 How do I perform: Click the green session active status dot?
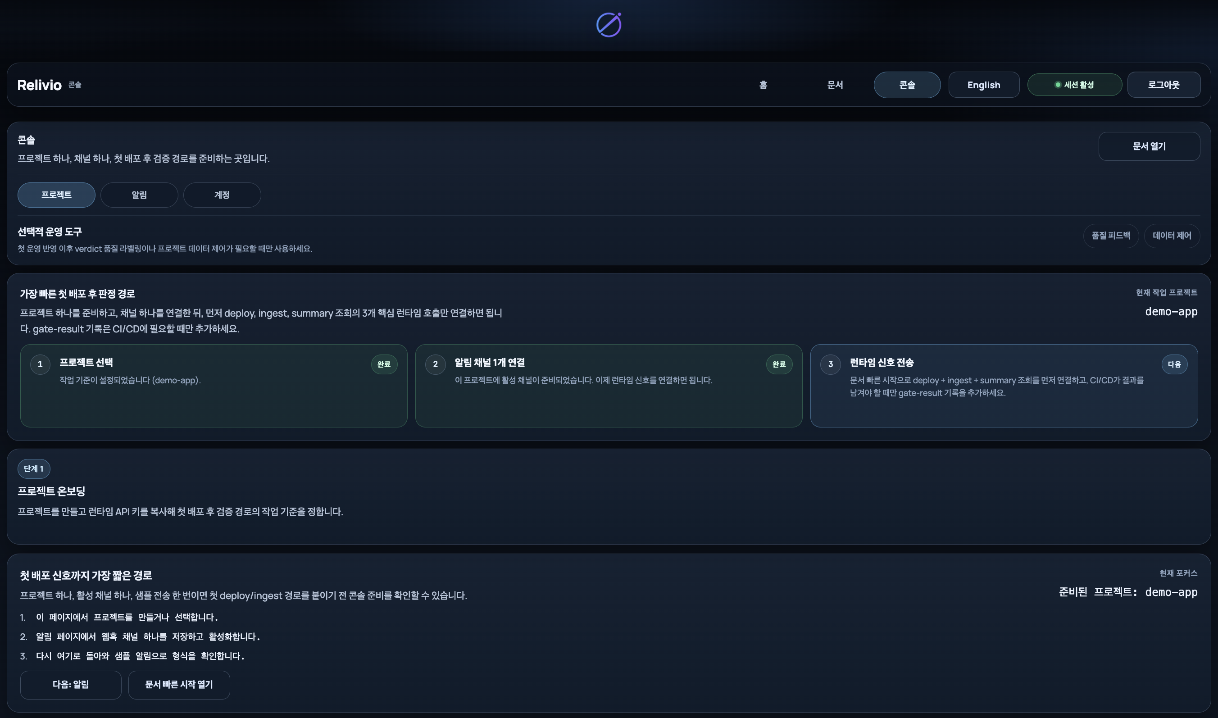1057,85
